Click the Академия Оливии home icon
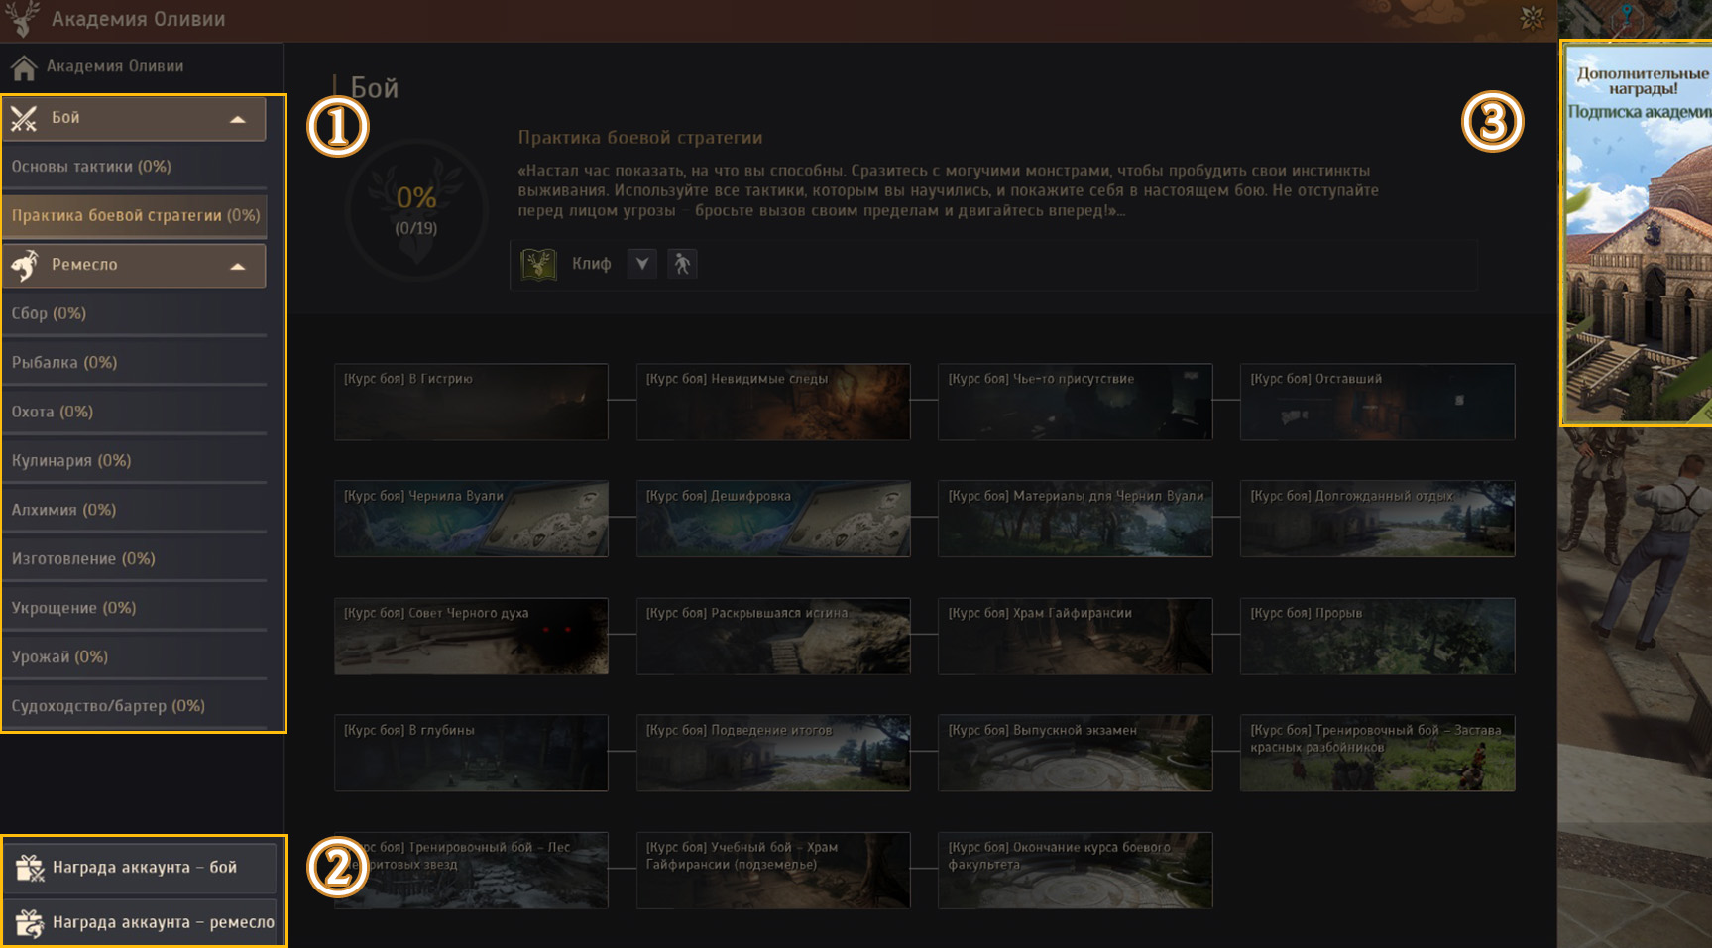 pos(24,67)
